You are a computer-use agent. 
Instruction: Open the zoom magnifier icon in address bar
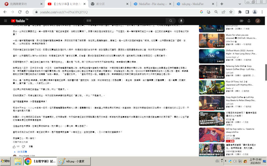pos(216,12)
